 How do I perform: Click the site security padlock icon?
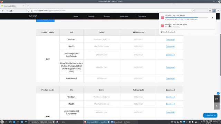tap(32, 11)
